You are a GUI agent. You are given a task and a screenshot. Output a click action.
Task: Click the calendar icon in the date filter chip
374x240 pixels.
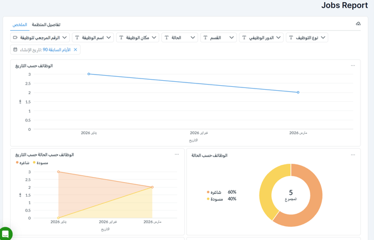point(16,50)
